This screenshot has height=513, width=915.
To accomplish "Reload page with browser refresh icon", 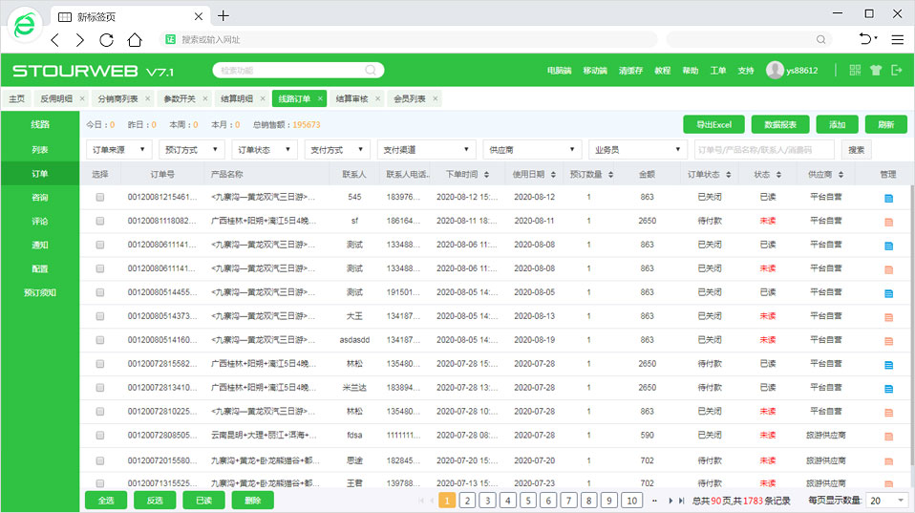I will point(107,40).
